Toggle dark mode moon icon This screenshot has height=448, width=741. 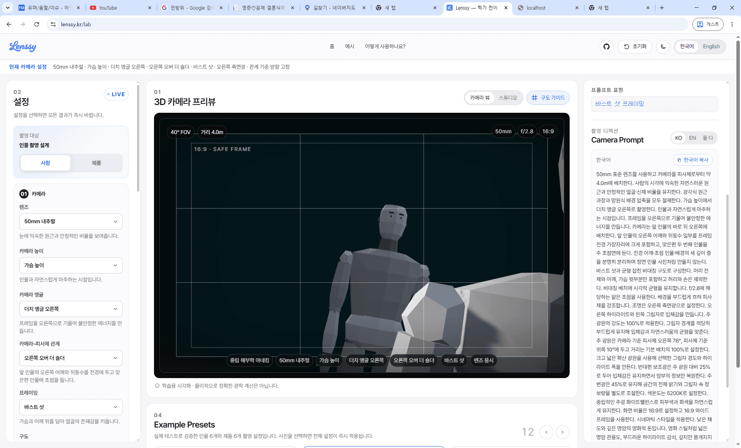pyautogui.click(x=663, y=46)
